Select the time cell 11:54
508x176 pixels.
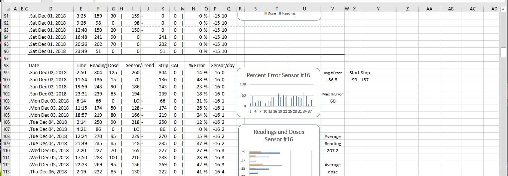(x=81, y=79)
